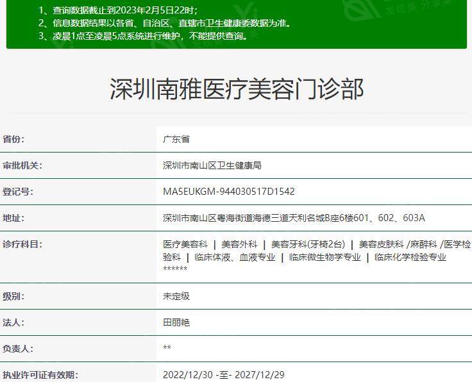
Task: Click 美容牙科(牙椅2台) entry
Action: 308,244
